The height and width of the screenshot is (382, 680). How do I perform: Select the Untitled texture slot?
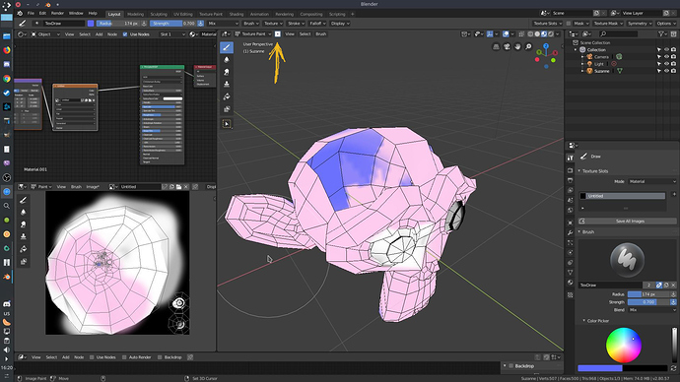(x=623, y=196)
